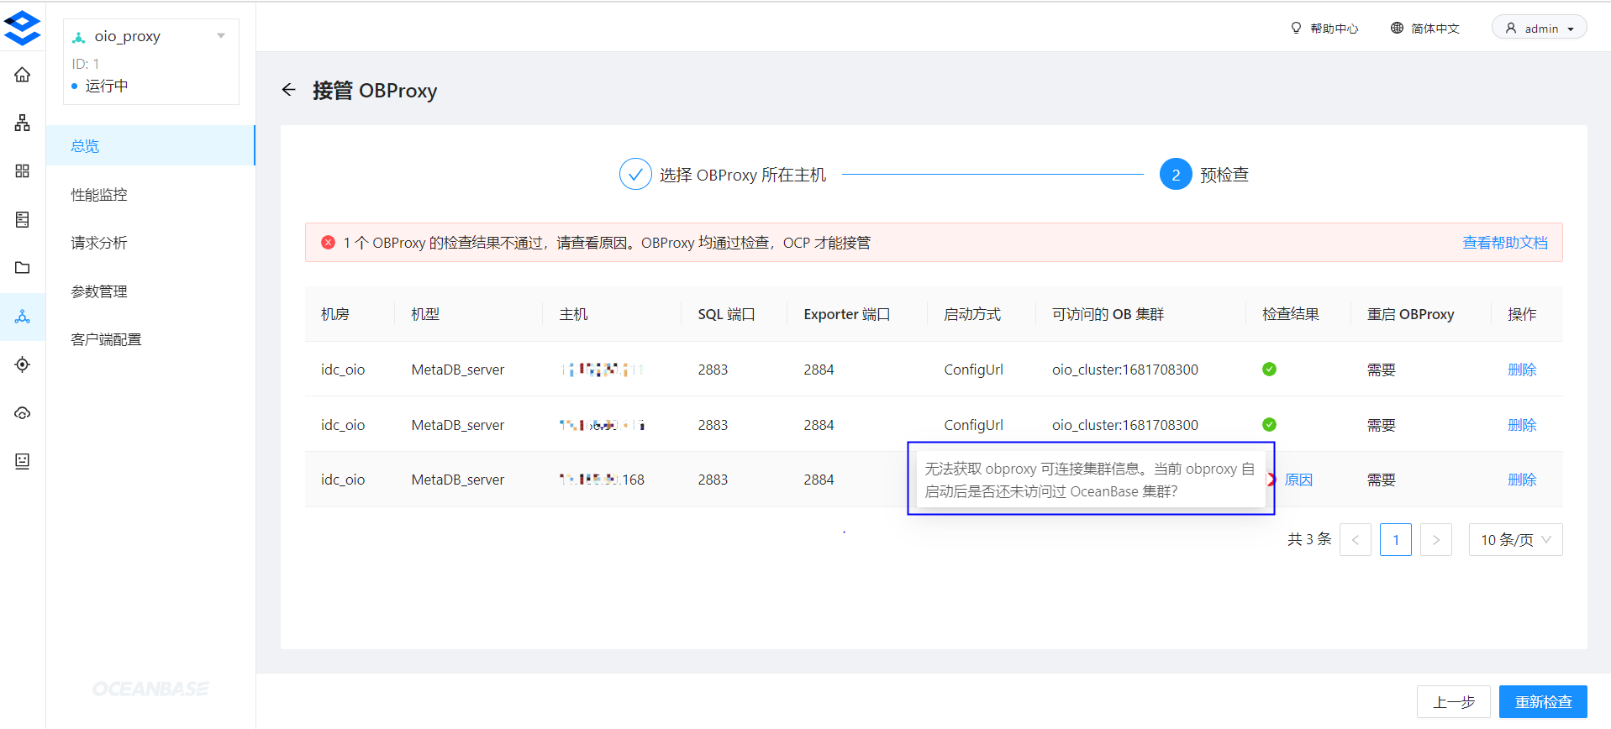The width and height of the screenshot is (1611, 729).
Task: Open the folder icon in the sidebar
Action: (x=23, y=268)
